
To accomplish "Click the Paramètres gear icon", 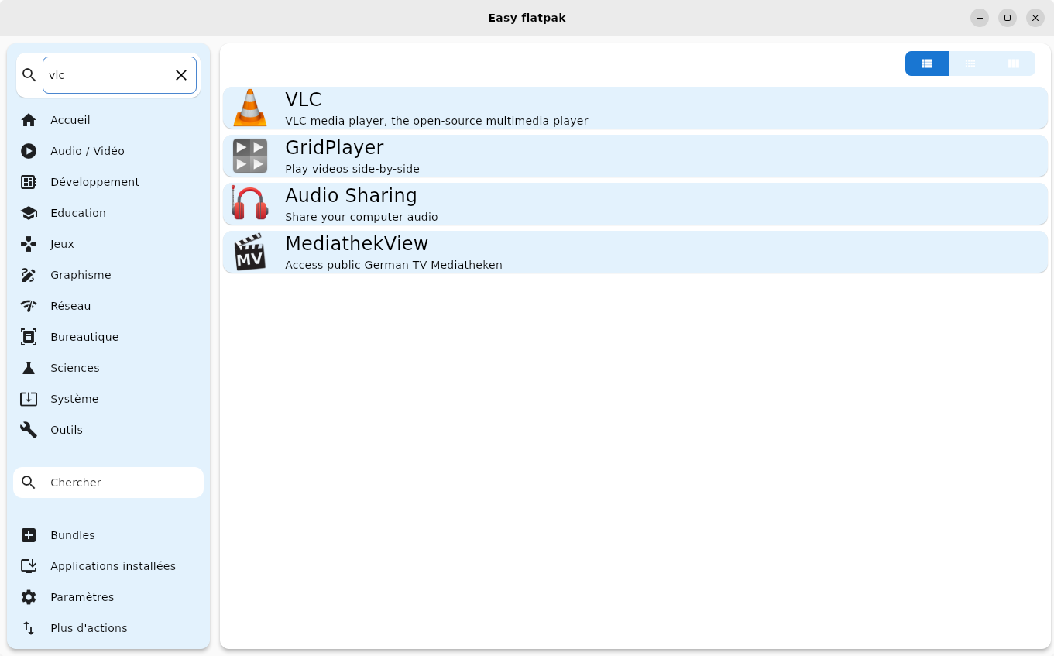I will coord(29,597).
